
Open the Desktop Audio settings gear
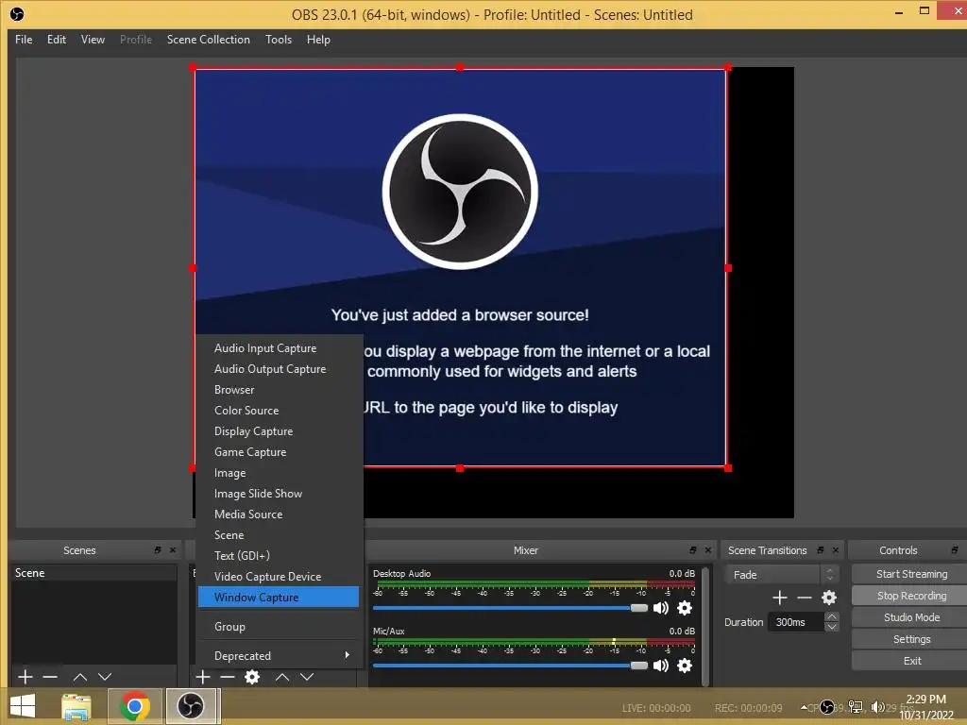[x=685, y=608]
